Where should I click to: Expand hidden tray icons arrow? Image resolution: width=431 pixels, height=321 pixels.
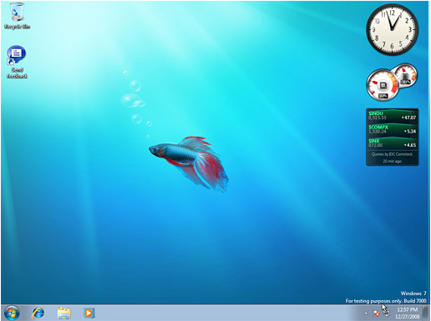[x=366, y=313]
